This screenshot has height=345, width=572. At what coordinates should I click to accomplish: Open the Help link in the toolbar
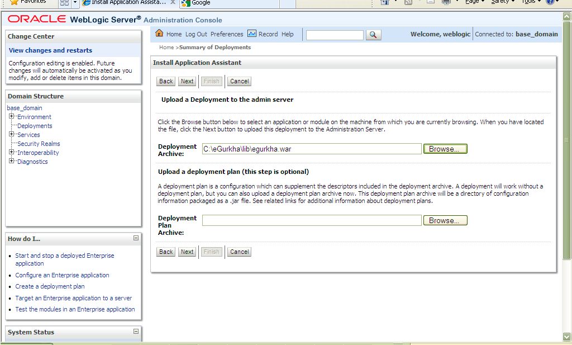coord(287,34)
